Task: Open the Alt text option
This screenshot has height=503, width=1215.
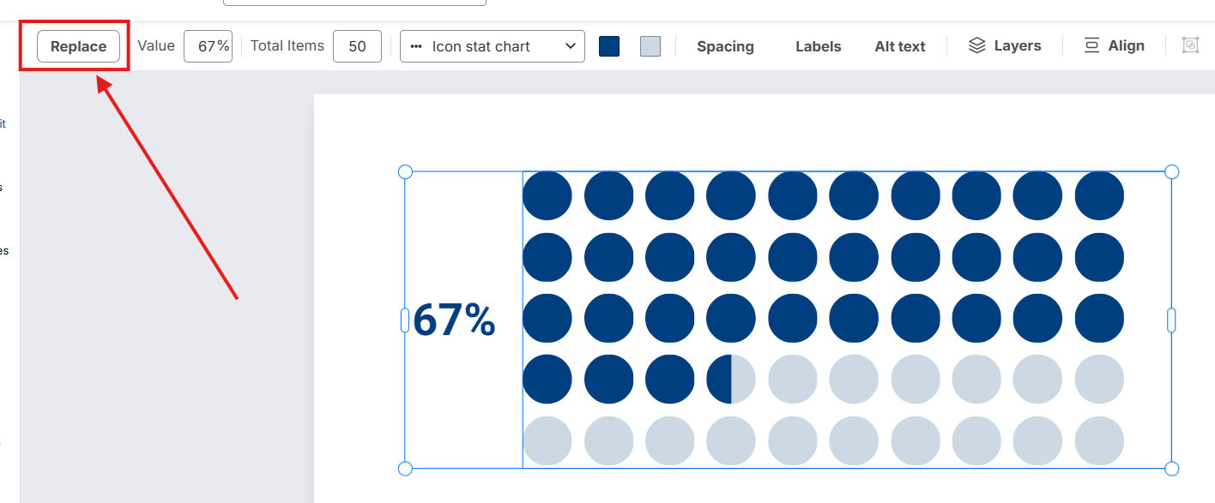Action: [899, 46]
